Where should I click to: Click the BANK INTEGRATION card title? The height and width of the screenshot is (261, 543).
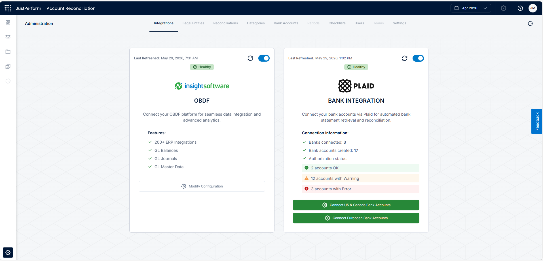tap(356, 101)
